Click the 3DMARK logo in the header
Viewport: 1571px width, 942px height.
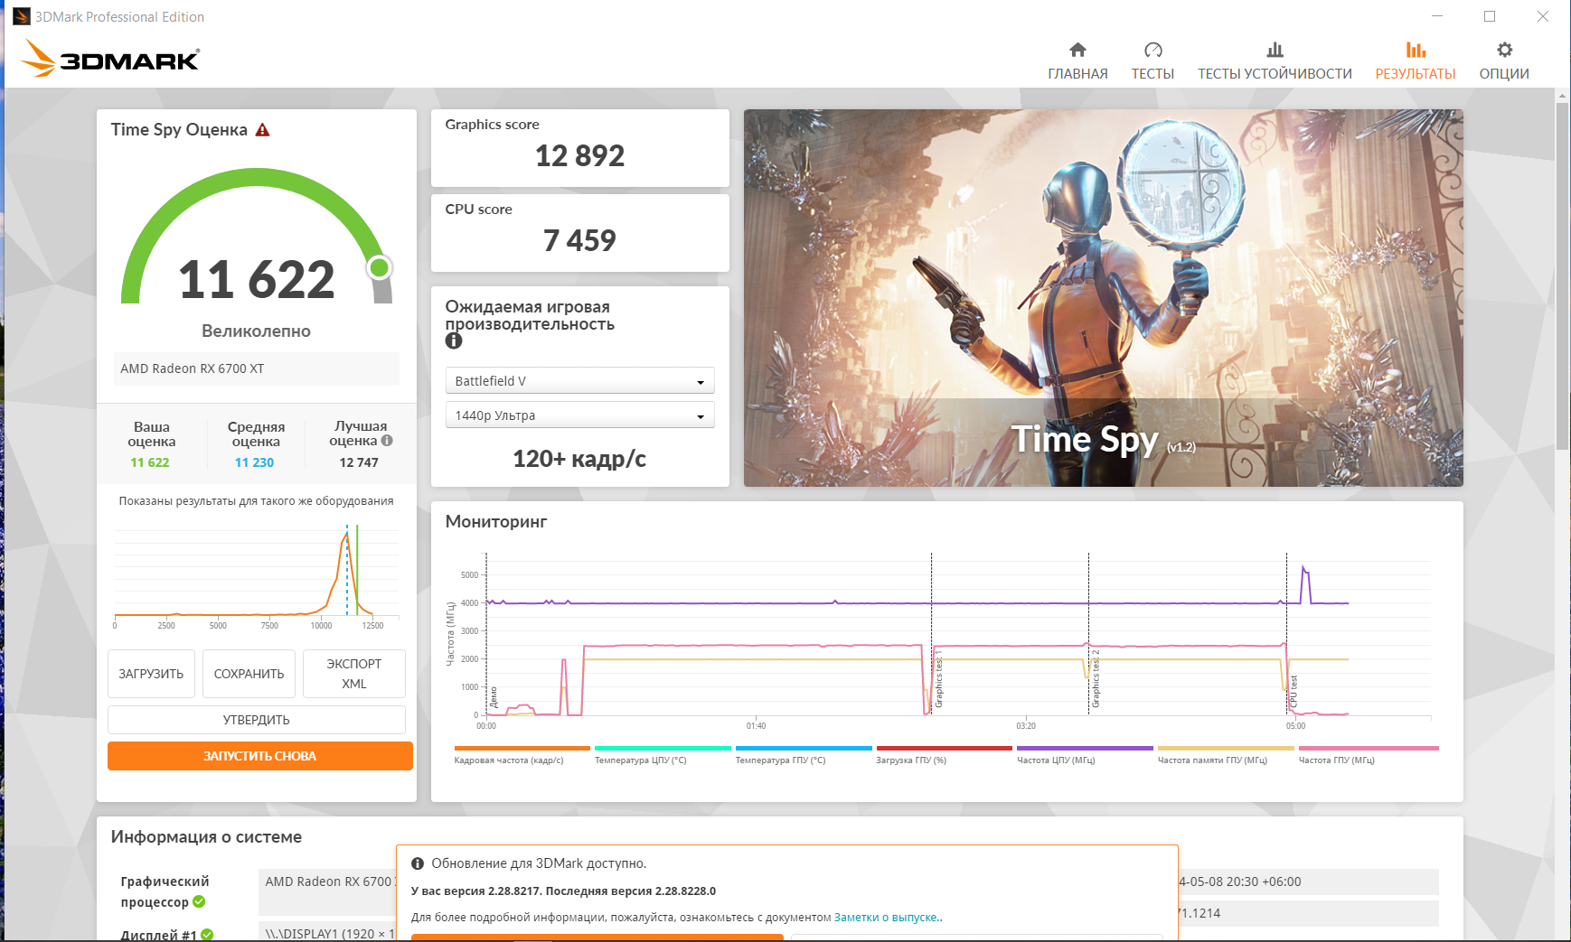point(110,59)
